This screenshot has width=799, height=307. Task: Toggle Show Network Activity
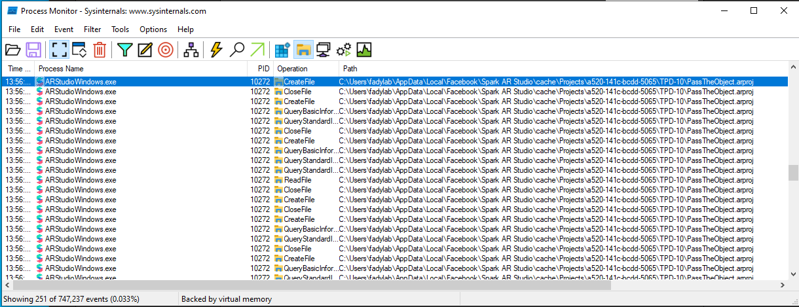[x=323, y=49]
